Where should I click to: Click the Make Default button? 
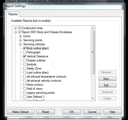click(x=20, y=112)
